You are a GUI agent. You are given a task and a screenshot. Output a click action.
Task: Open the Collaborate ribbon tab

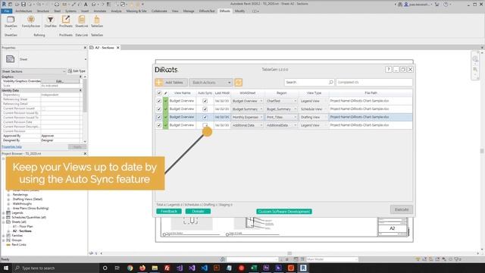pyautogui.click(x=159, y=11)
